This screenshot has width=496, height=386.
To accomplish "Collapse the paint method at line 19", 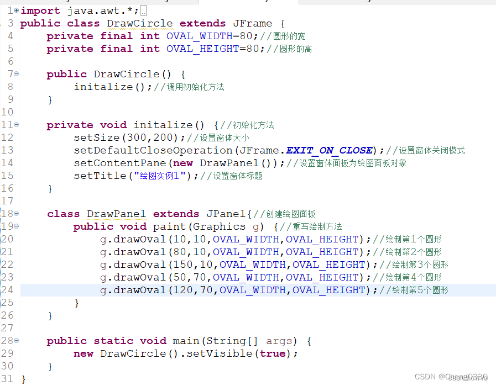I will click(x=17, y=226).
